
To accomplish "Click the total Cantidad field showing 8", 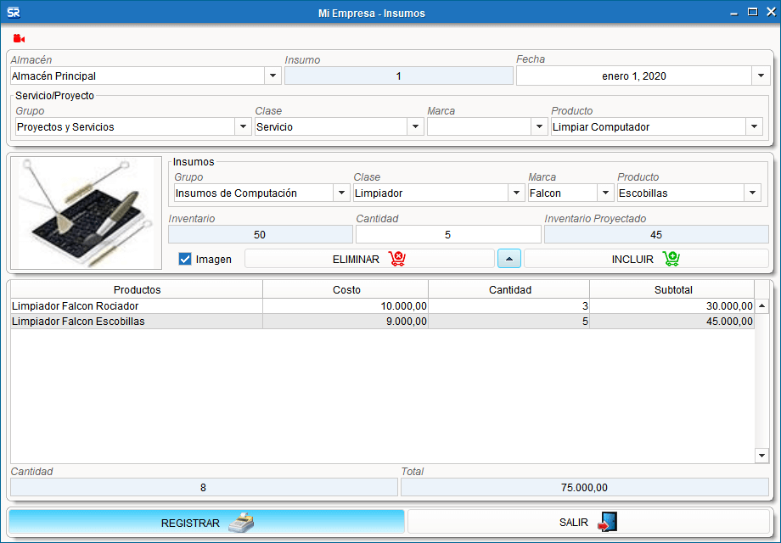I will click(x=203, y=487).
